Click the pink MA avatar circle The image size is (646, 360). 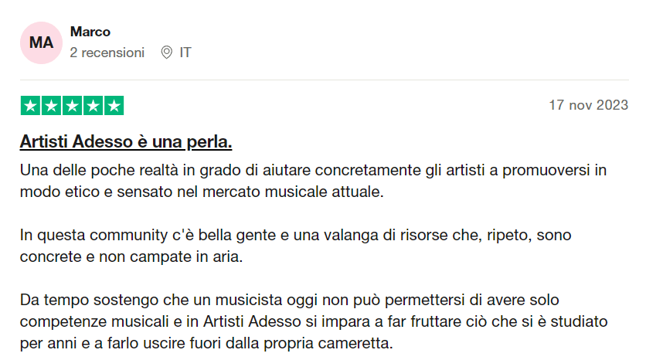[x=41, y=42]
